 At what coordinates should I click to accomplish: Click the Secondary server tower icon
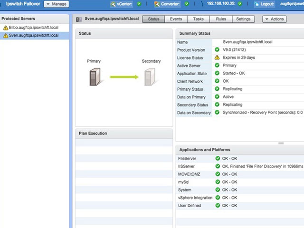(x=150, y=77)
